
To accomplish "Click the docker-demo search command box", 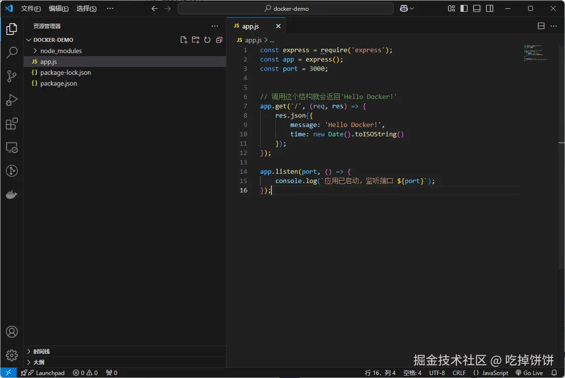I will [x=286, y=8].
